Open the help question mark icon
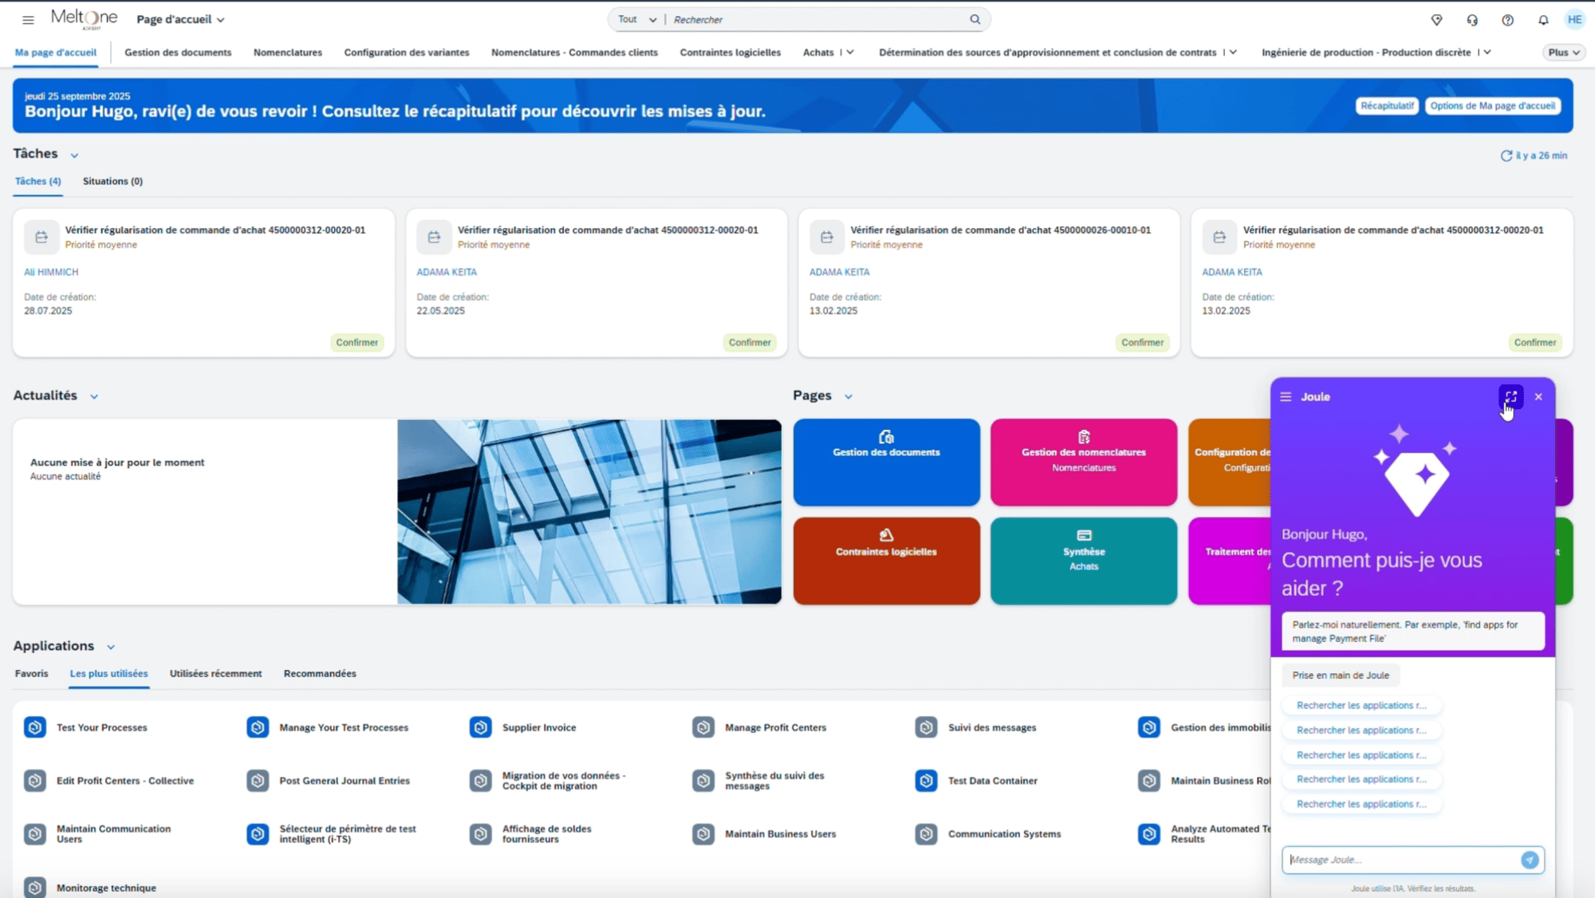1595x898 pixels. (1507, 20)
